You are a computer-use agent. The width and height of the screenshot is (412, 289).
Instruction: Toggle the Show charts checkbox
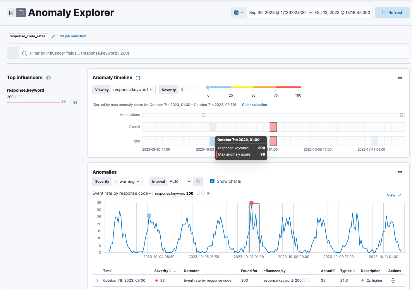(x=212, y=181)
